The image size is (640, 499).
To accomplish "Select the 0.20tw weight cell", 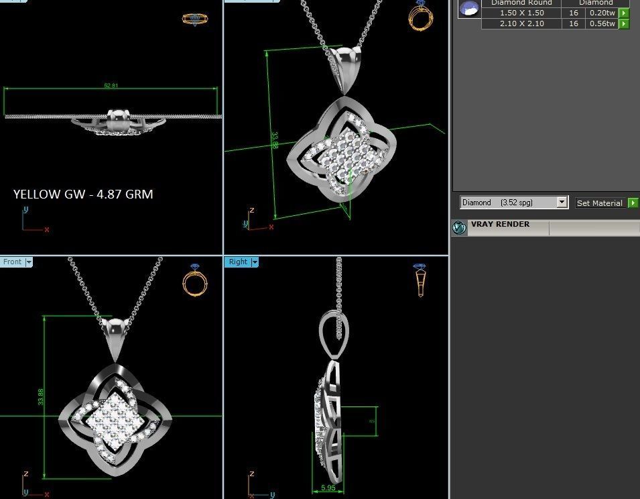I will point(602,13).
